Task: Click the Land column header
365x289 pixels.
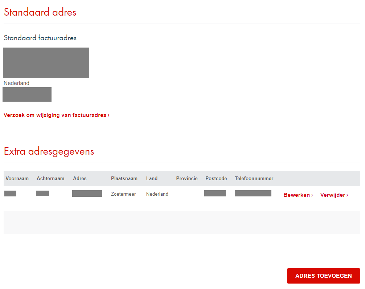Action: click(152, 178)
